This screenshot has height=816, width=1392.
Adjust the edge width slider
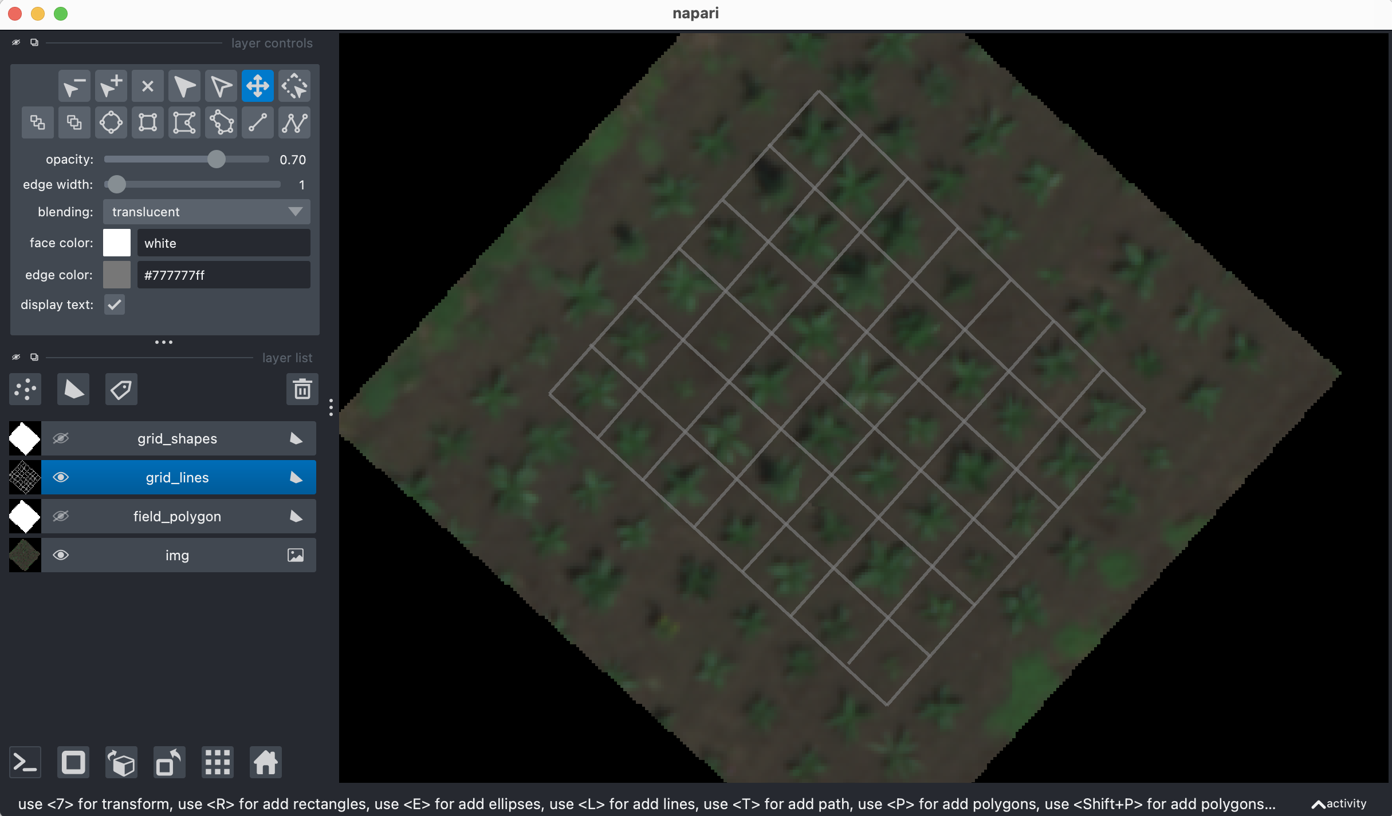pyautogui.click(x=192, y=184)
